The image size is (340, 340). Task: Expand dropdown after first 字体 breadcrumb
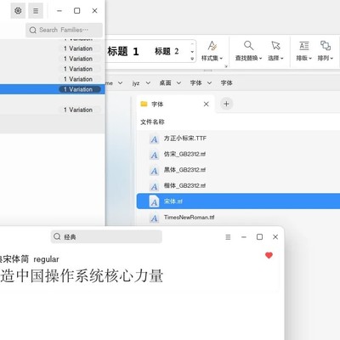209,83
